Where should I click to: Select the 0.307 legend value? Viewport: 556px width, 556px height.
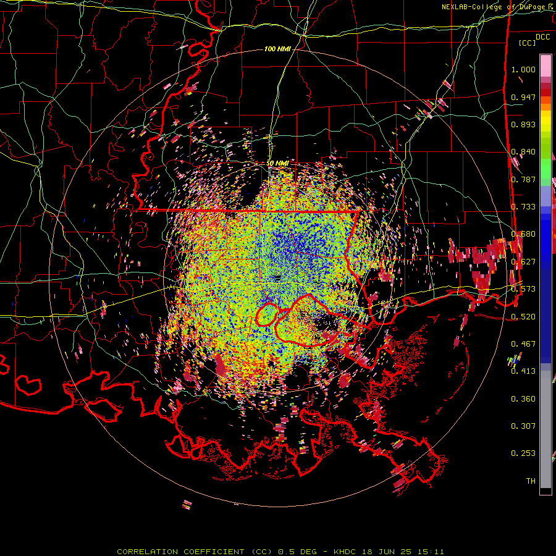523,426
